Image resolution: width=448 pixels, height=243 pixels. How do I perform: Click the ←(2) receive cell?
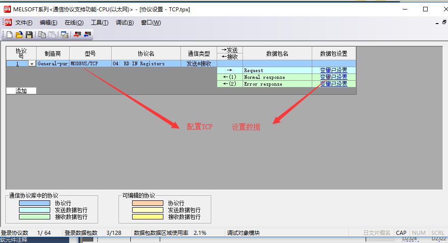point(230,84)
